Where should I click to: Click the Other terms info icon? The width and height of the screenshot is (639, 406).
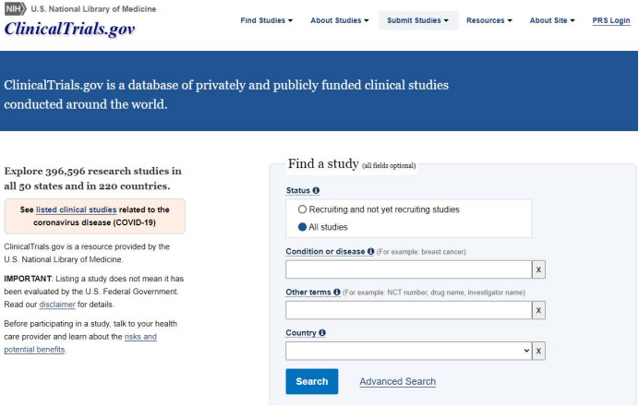tap(337, 293)
